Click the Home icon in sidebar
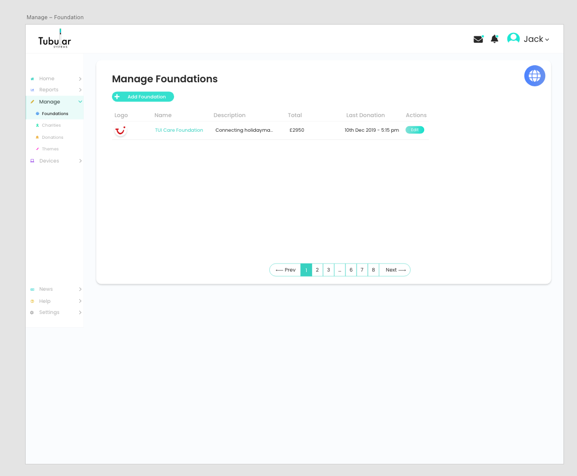This screenshot has width=577, height=476. coord(32,79)
